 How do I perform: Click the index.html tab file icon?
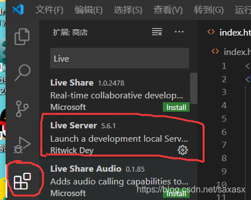point(211,32)
